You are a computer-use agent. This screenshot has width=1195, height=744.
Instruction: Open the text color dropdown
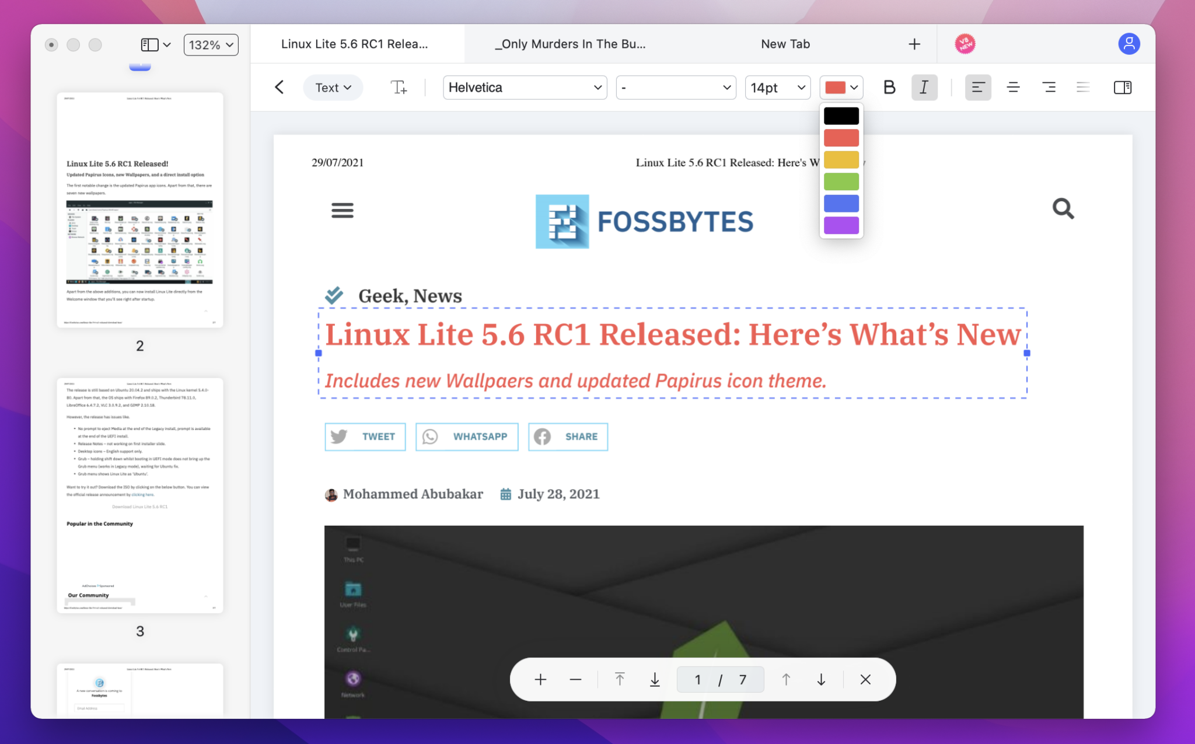point(841,88)
